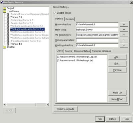133x123 pixels.
Task: Select WebSphere Application Server 3.5 entry
Action: [28, 32]
